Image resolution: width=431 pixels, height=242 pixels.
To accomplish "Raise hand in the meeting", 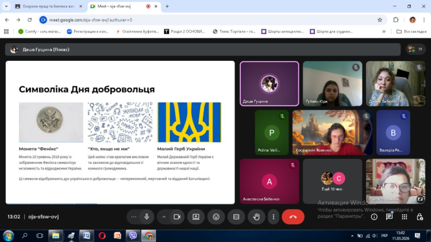I will (x=256, y=217).
